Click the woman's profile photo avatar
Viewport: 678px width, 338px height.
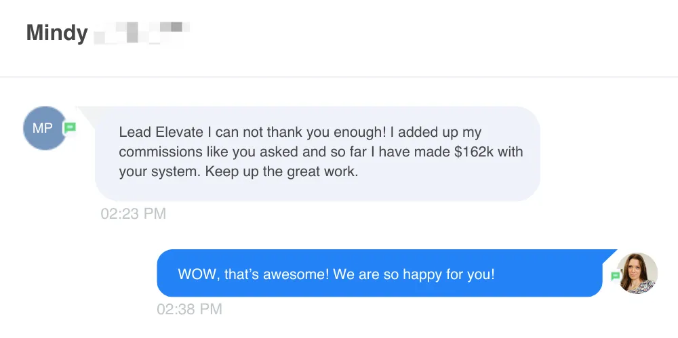point(637,273)
